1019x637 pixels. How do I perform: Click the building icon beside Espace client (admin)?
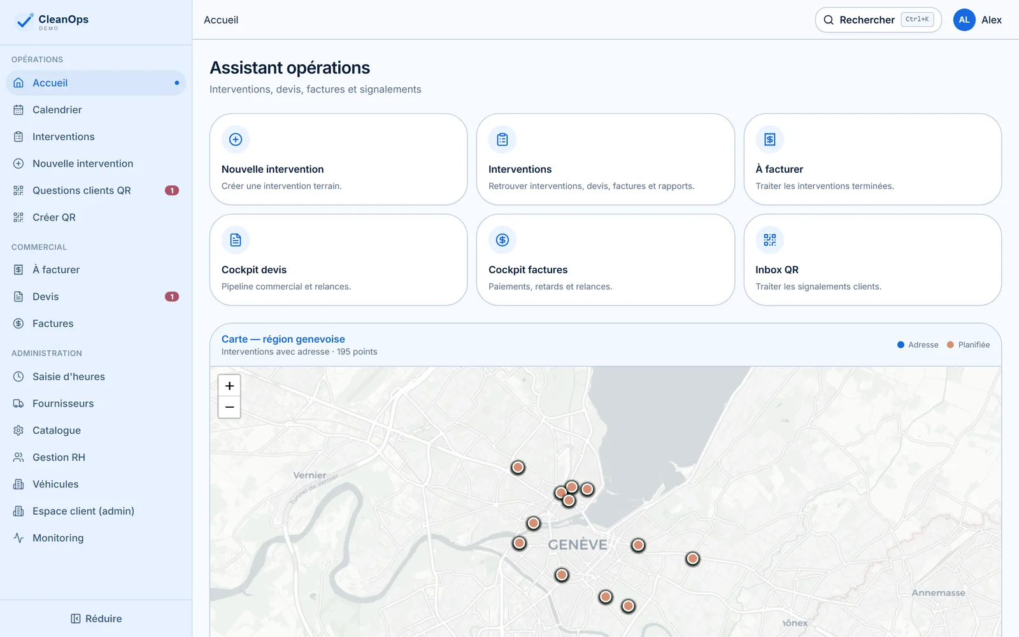click(18, 511)
